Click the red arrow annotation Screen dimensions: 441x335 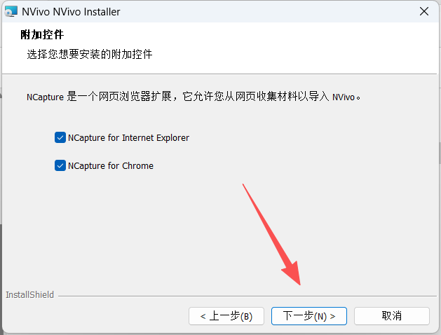click(271, 234)
